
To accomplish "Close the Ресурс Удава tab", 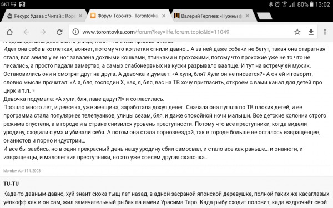I will (80, 16).
